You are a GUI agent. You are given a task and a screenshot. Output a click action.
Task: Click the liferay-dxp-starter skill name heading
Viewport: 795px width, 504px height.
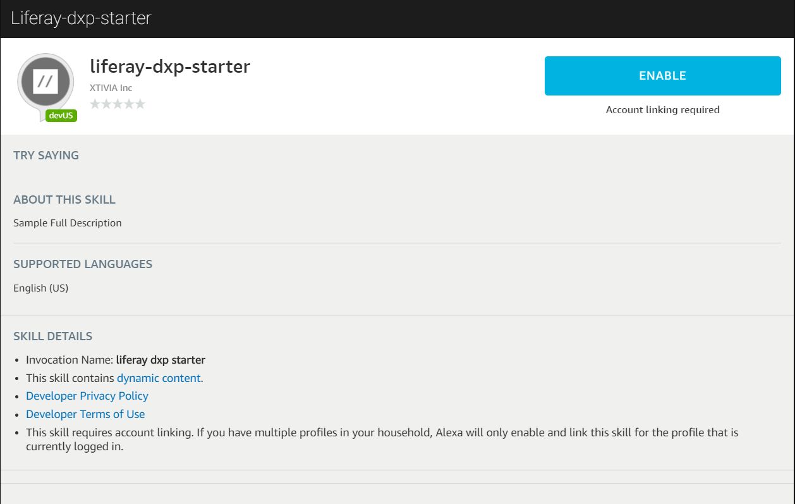pyautogui.click(x=170, y=66)
